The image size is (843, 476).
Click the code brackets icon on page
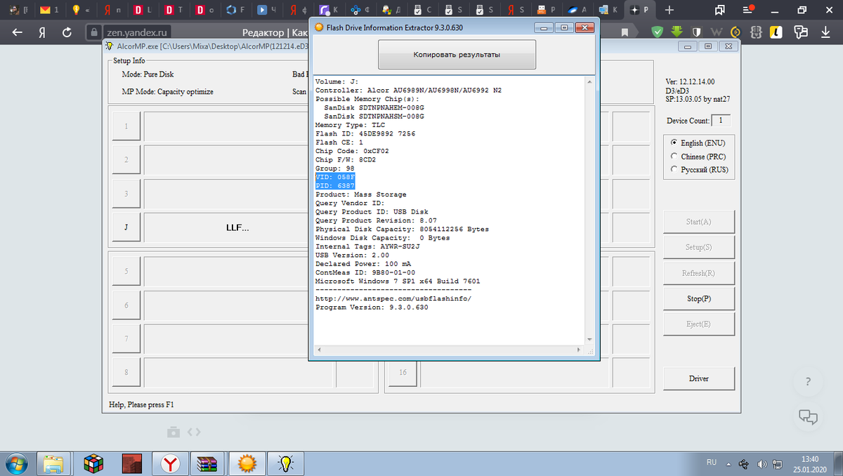(195, 432)
